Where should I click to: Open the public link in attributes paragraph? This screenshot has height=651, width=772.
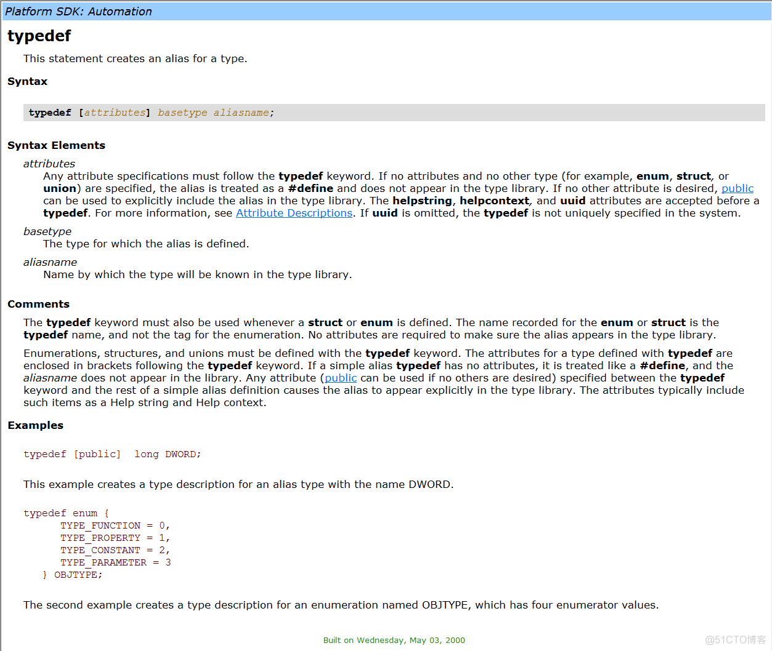coord(737,188)
